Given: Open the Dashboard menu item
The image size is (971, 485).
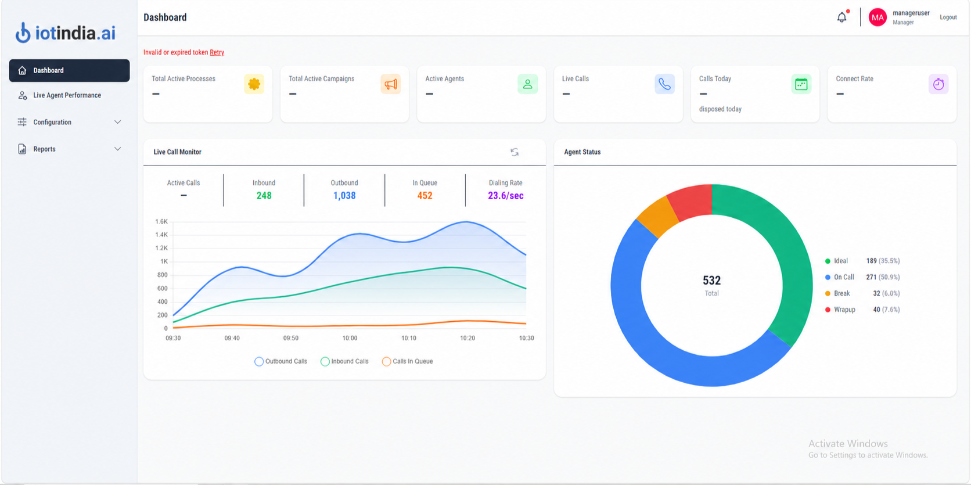Looking at the screenshot, I should pos(69,70).
